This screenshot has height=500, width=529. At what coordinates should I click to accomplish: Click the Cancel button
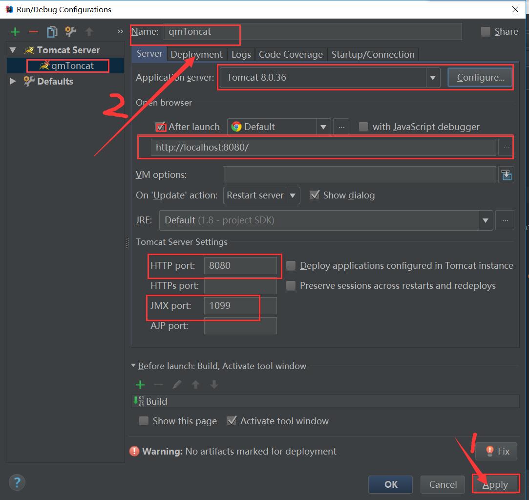[x=443, y=484]
